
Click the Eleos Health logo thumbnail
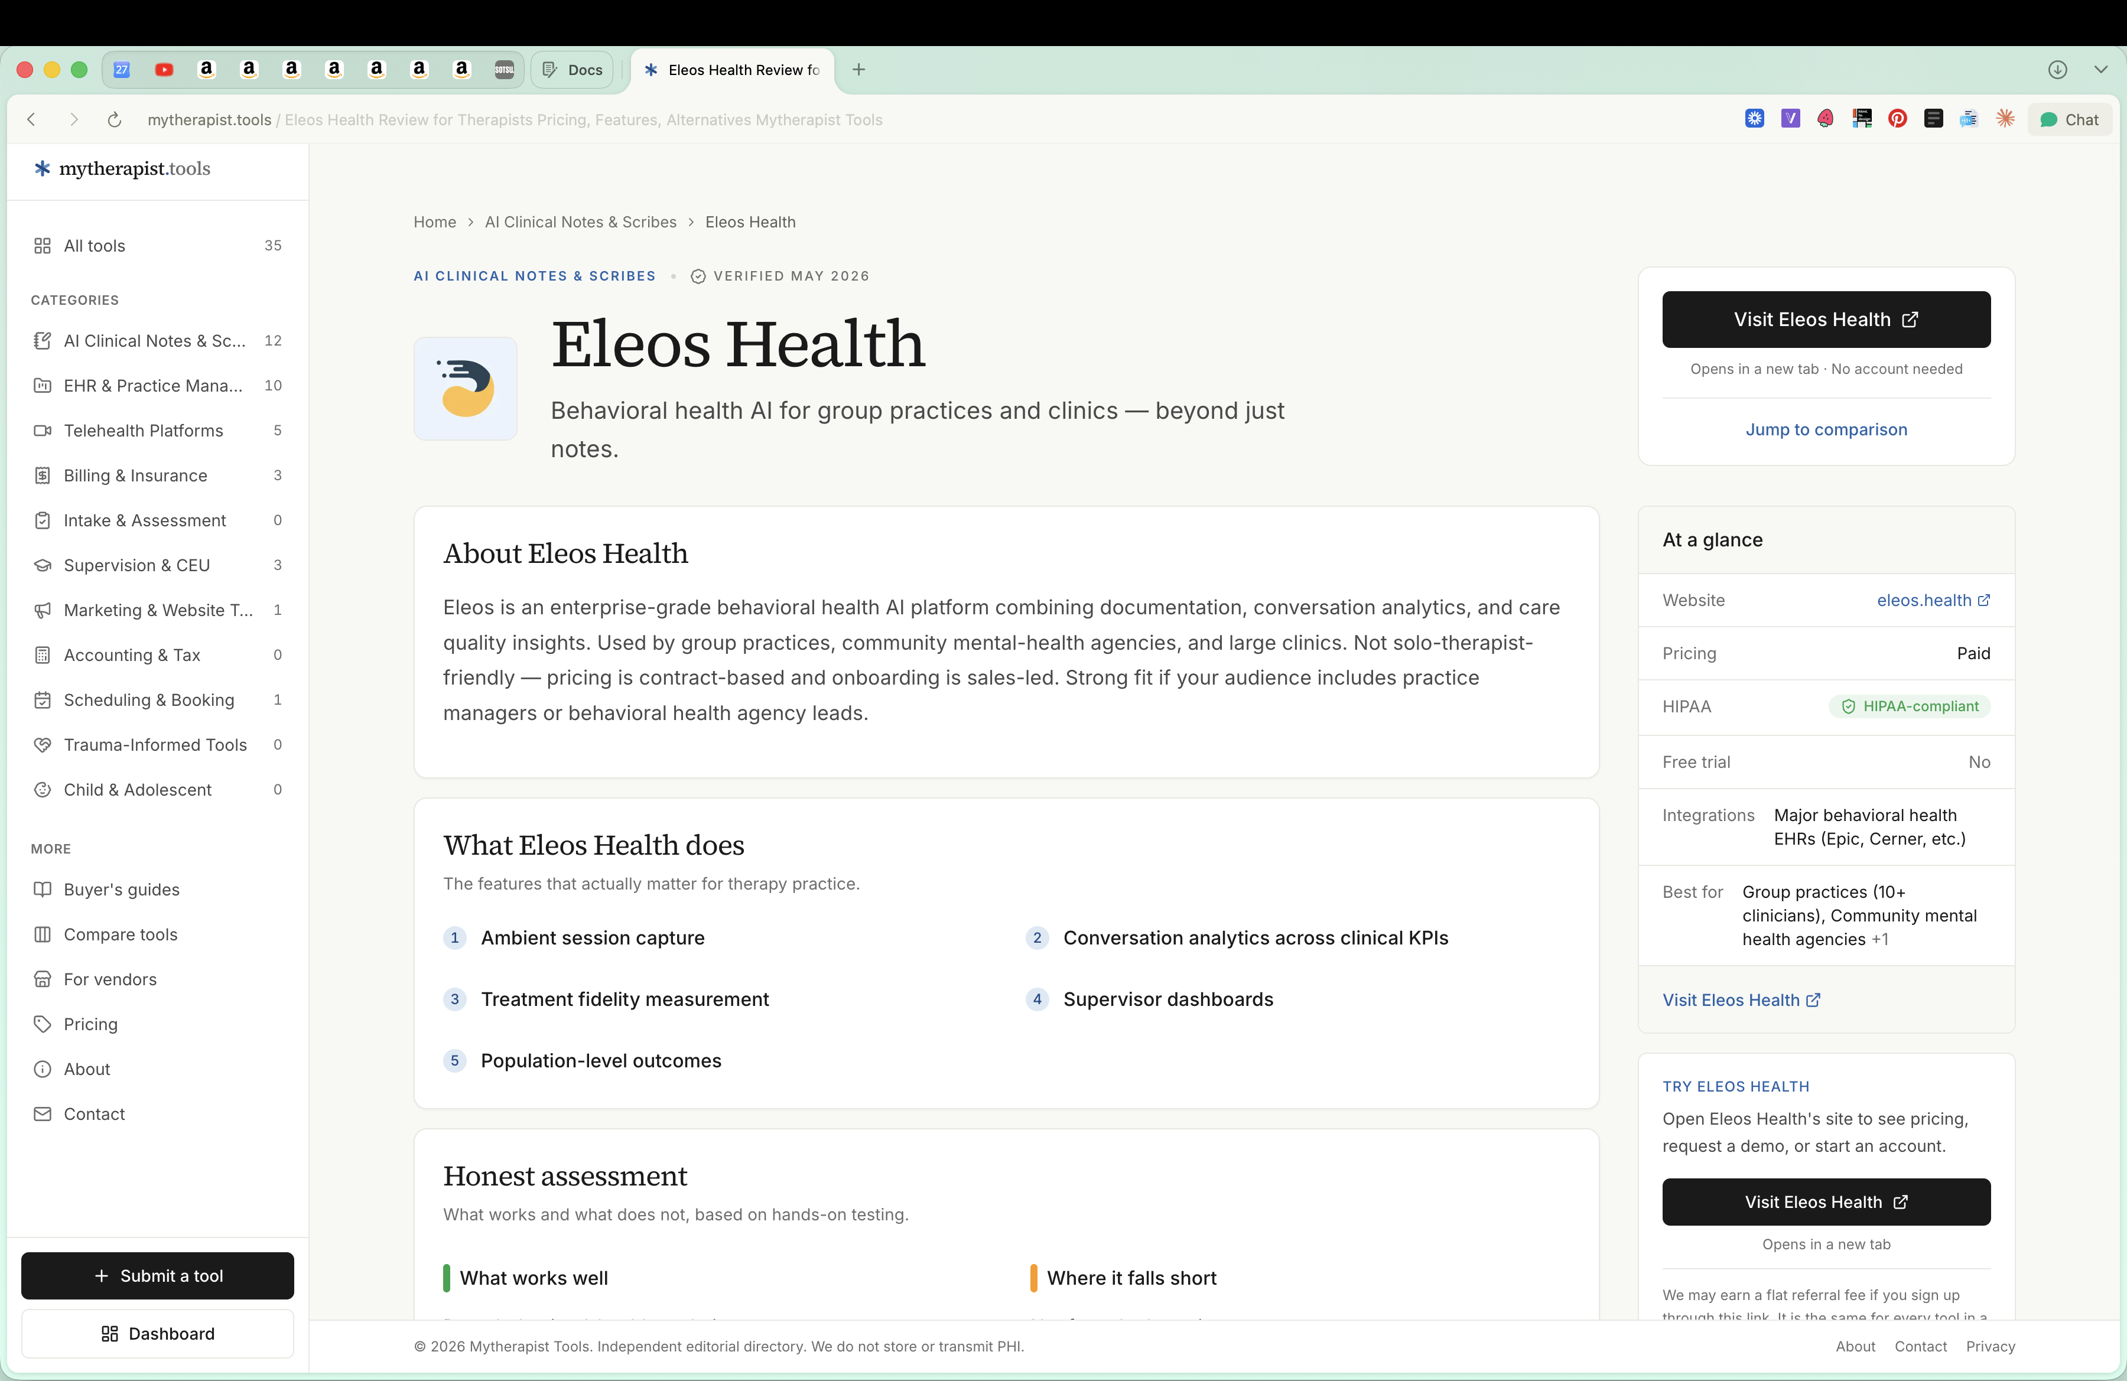click(x=466, y=387)
